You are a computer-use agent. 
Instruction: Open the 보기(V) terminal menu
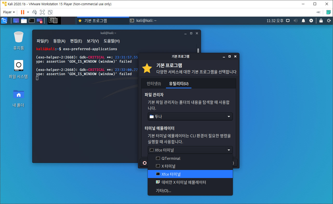tap(93, 41)
